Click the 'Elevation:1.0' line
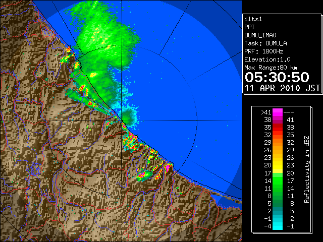 click(x=267, y=59)
